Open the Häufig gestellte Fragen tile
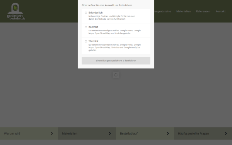The width and height of the screenshot is (232, 145). pyautogui.click(x=203, y=133)
